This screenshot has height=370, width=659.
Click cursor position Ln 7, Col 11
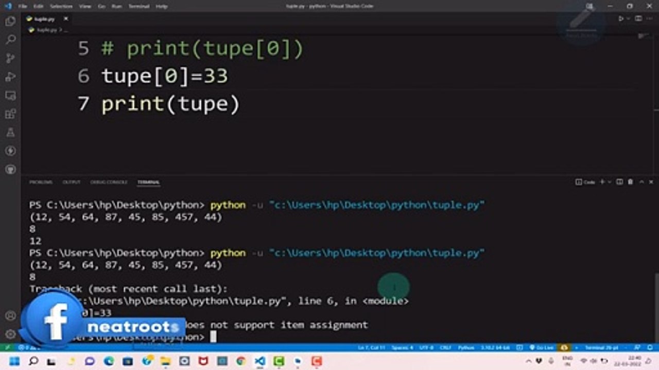point(371,348)
